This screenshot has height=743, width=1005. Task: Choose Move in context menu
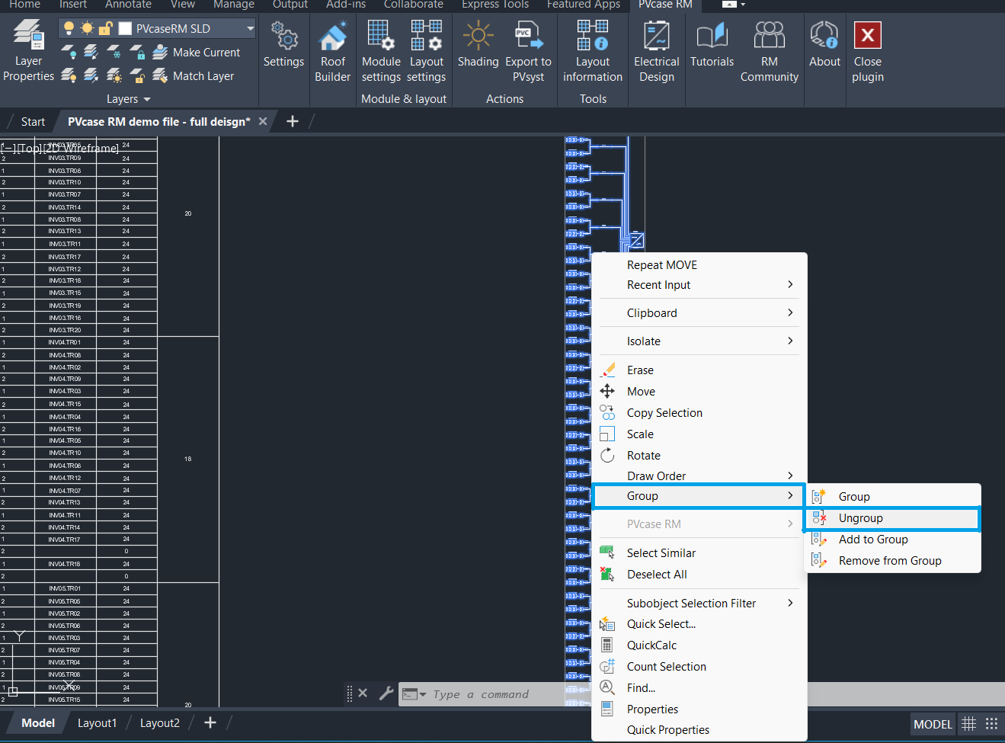pos(699,391)
